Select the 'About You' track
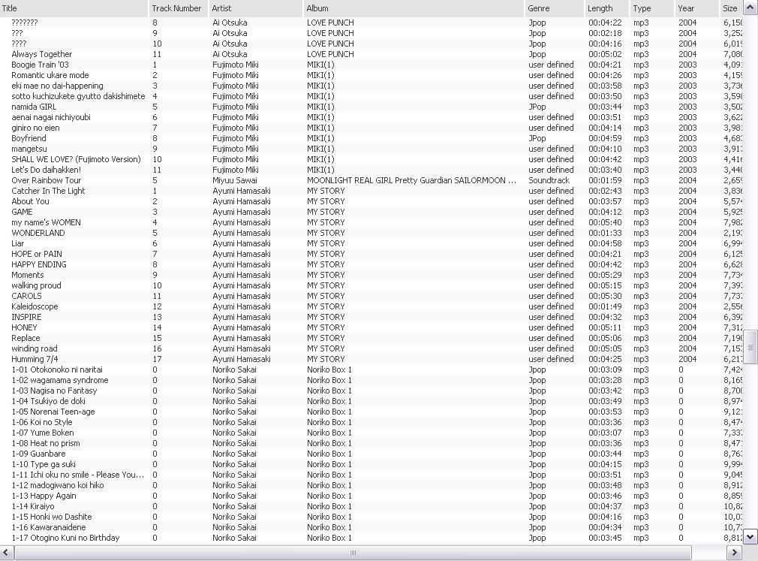The width and height of the screenshot is (758, 561). (x=371, y=202)
